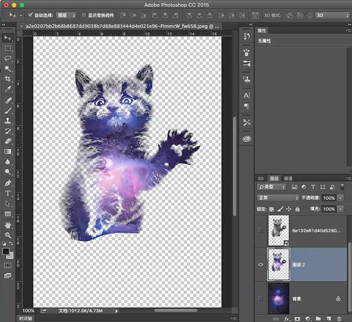This screenshot has height=322, width=352.
Task: Switch to the 通道 tab
Action: 288,178
